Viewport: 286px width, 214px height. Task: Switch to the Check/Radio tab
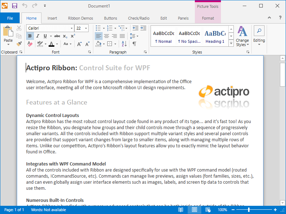[x=139, y=18]
